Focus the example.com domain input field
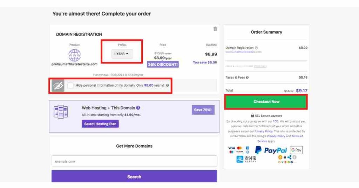Screen dimensions: 359x188 (134, 161)
